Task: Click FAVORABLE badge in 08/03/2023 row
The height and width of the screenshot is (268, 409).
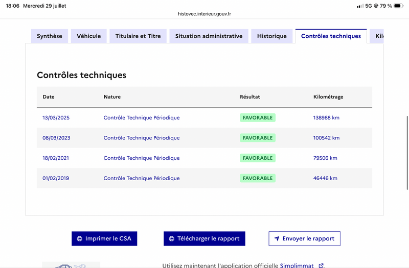Action: click(258, 138)
